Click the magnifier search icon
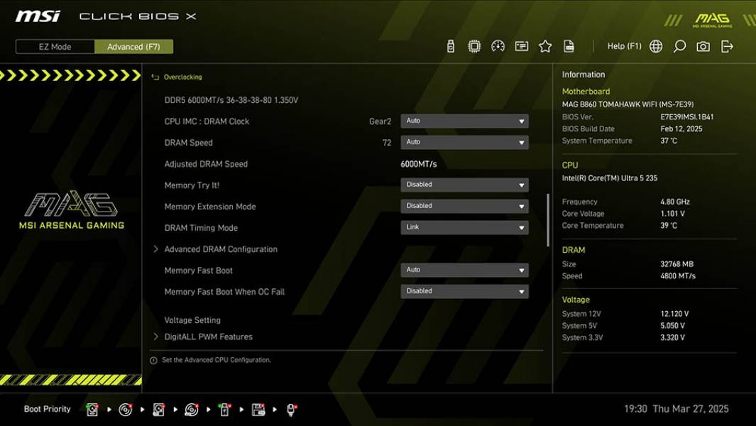 679,46
